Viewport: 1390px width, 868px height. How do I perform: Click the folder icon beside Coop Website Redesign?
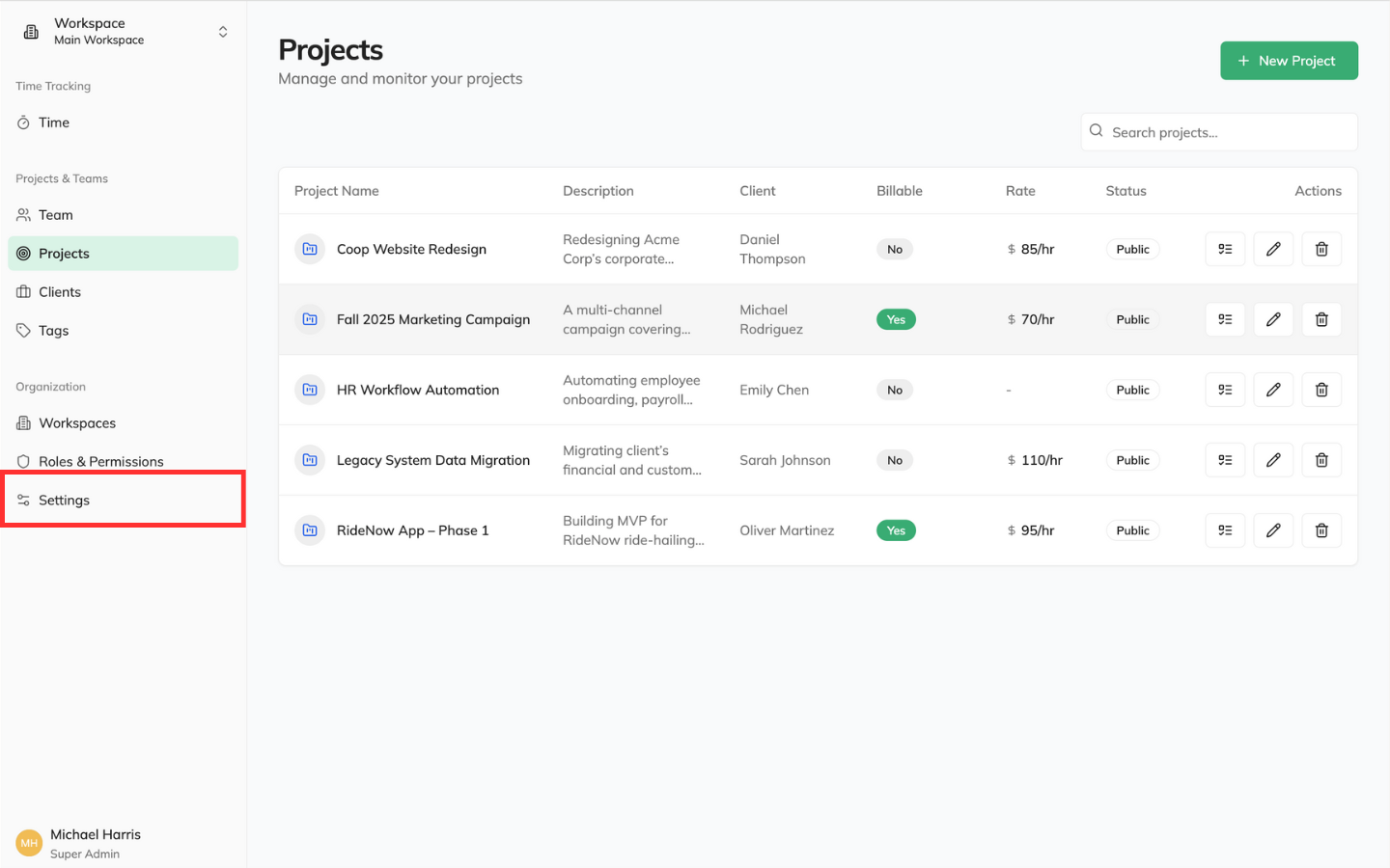309,249
